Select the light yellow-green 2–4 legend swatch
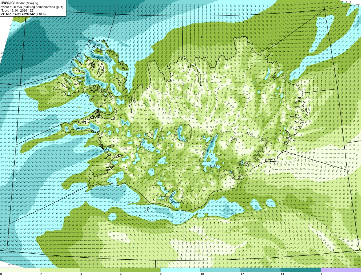This screenshot has width=361, height=276. pos(60,270)
